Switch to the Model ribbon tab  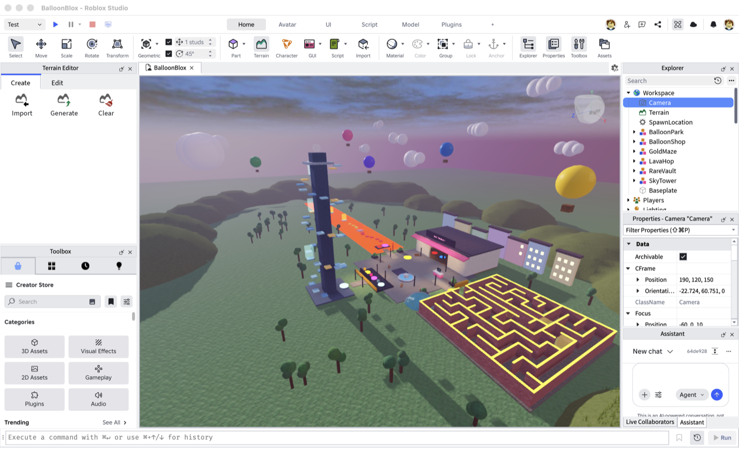pos(411,24)
